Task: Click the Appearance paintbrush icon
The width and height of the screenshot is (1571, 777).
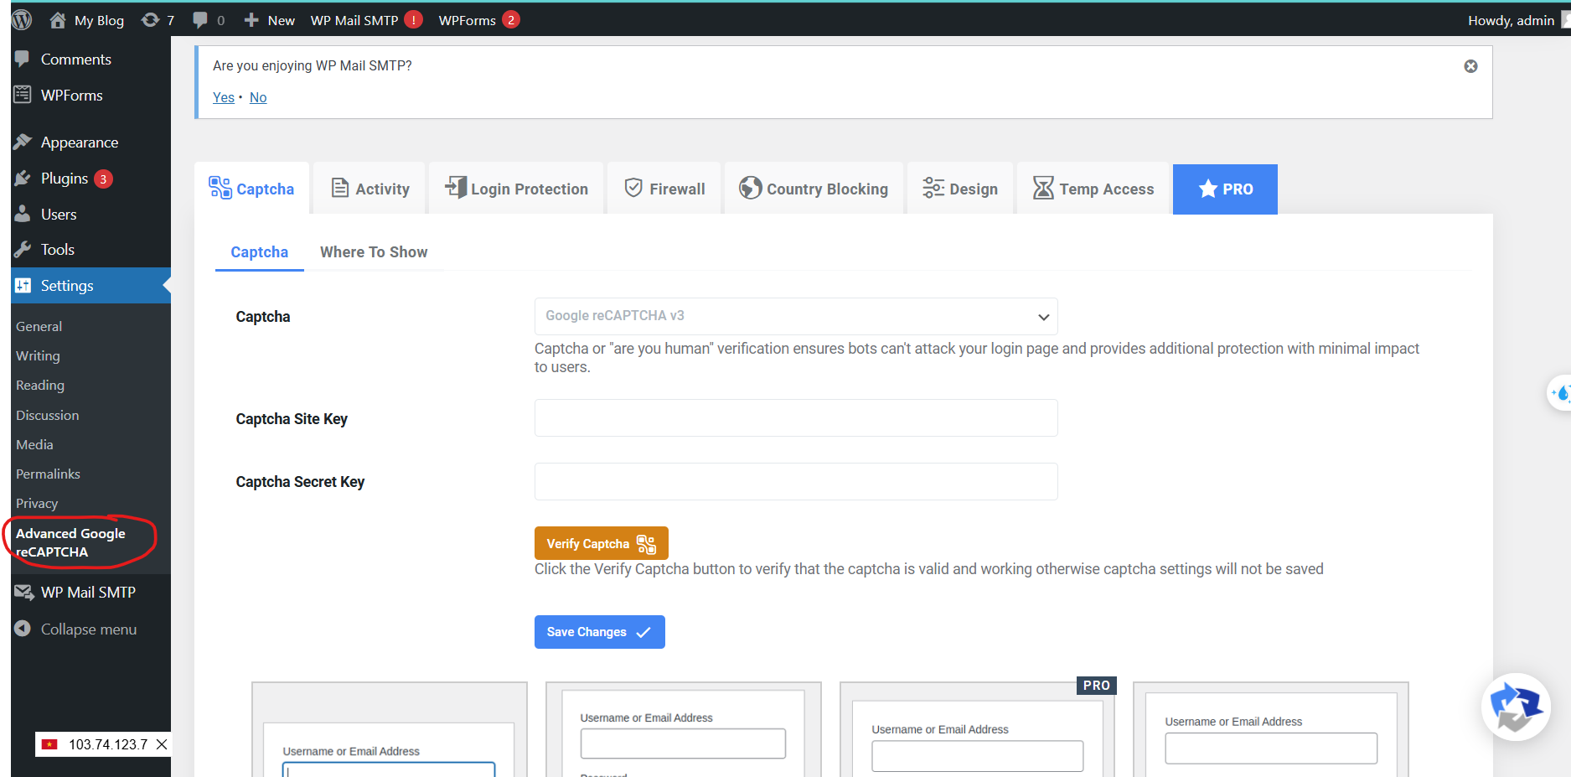Action: point(23,142)
